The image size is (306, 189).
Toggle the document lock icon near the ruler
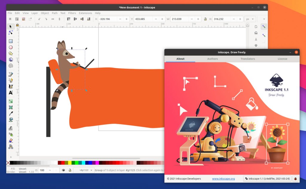[x=17, y=25]
